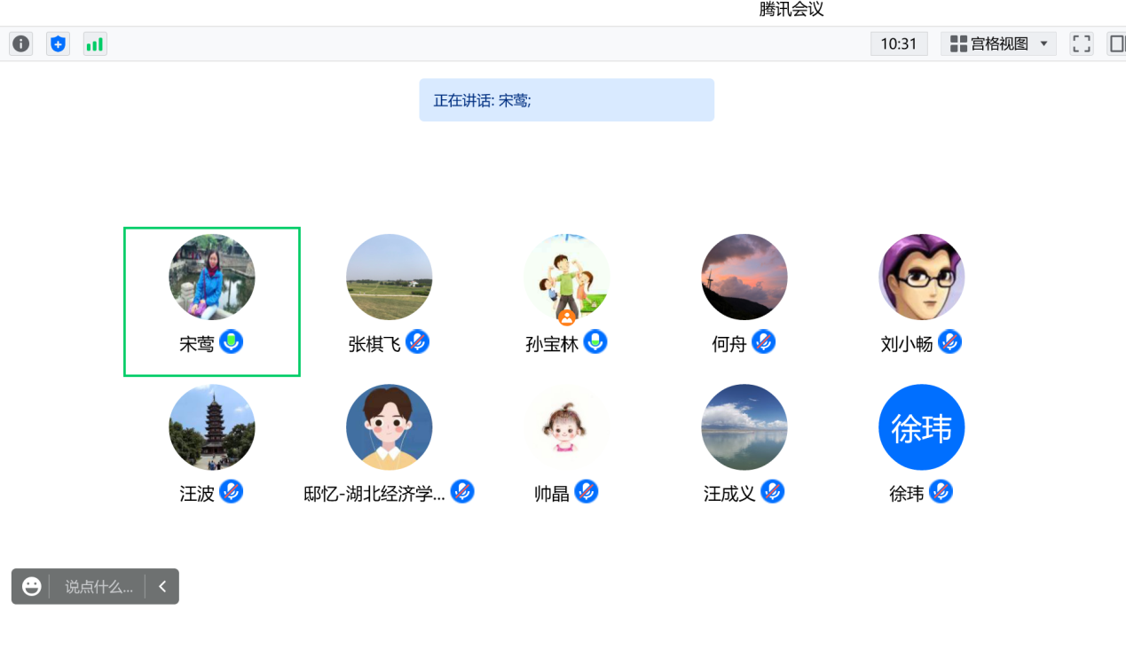
Task: Expand the 宫格视图 dropdown arrow
Action: point(1043,43)
